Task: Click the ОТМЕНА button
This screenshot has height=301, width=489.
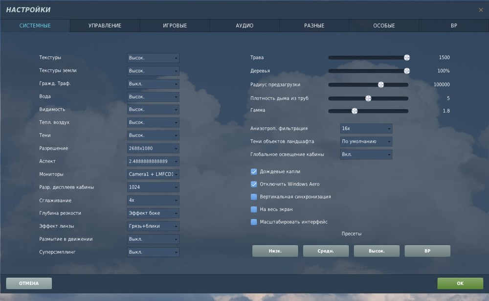Action: point(29,283)
